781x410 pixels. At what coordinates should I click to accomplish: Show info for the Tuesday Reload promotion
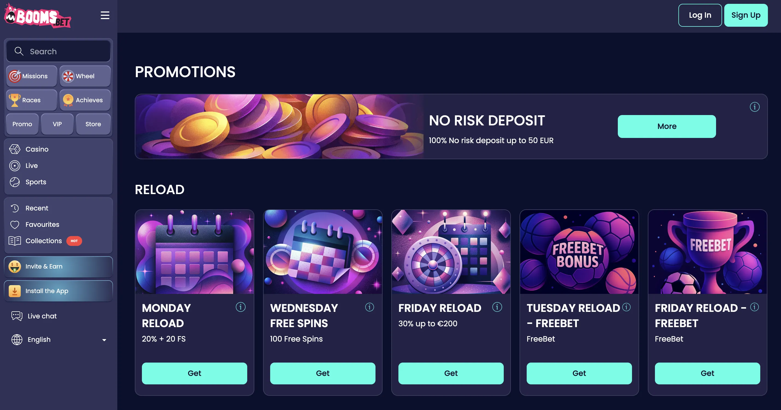(626, 307)
